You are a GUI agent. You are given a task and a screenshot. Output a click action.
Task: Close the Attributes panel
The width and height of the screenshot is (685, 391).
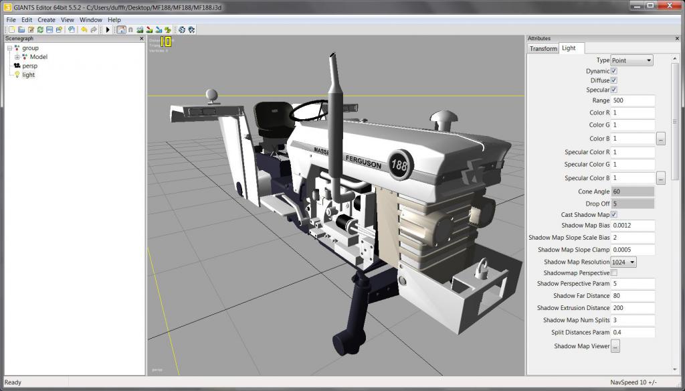pyautogui.click(x=677, y=38)
